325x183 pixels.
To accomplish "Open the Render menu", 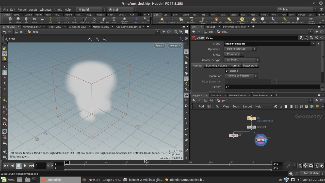I will pyautogui.click(x=22, y=10).
